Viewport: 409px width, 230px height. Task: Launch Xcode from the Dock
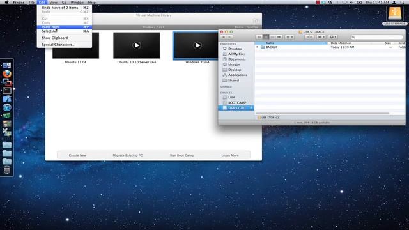(7, 99)
